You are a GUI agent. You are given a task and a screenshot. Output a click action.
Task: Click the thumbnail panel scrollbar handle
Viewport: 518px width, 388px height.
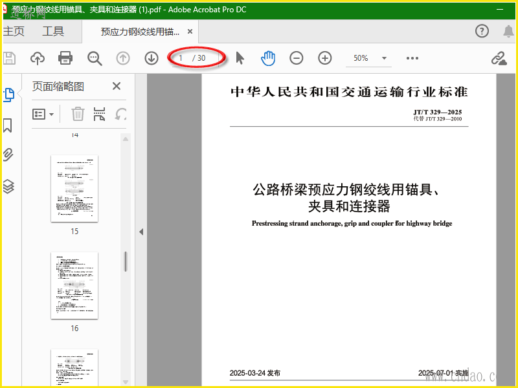[x=126, y=261]
